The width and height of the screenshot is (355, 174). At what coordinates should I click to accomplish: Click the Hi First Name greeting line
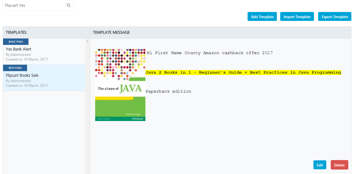point(210,53)
